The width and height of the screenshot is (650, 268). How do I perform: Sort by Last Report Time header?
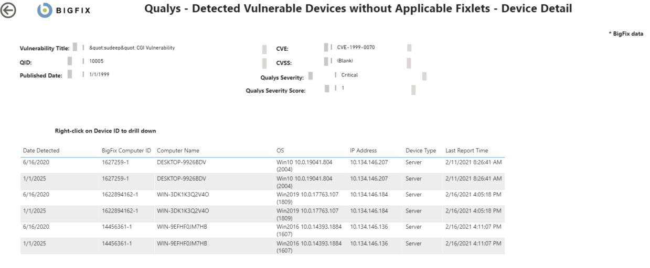466,151
